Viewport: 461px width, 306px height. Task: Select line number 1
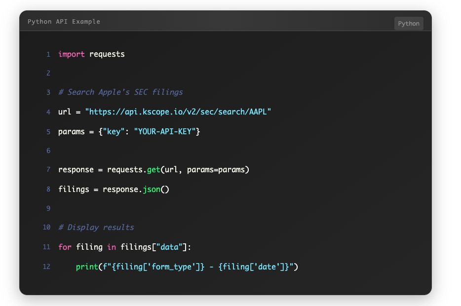pos(48,54)
